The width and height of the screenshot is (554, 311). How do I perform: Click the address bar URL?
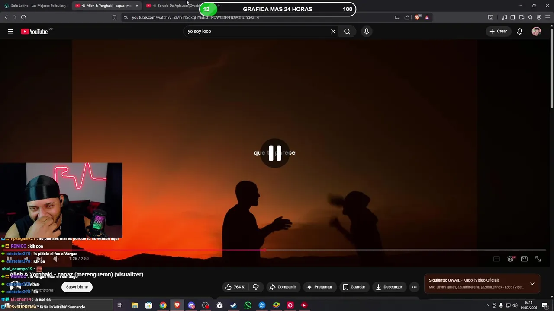coord(195,17)
